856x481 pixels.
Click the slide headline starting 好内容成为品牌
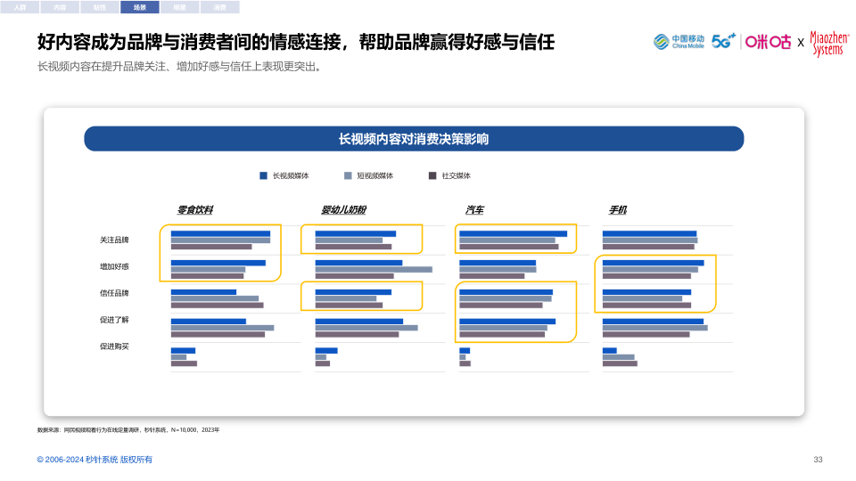point(296,42)
